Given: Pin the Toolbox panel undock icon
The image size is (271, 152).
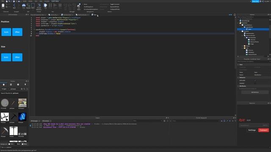Looking at the screenshot, I should click(26, 81).
